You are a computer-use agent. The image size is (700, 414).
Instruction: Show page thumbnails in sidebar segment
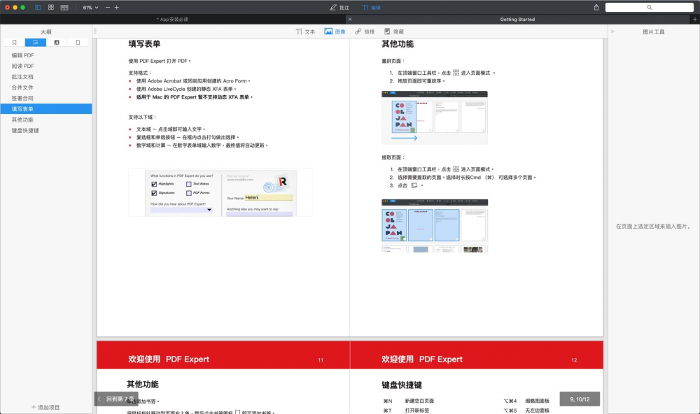(x=78, y=43)
